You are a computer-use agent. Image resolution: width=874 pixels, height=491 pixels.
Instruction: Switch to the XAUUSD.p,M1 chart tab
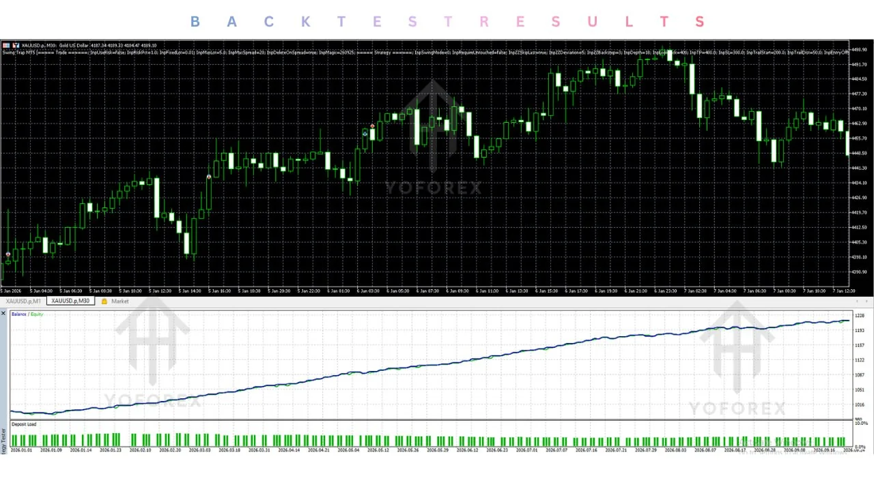(23, 301)
